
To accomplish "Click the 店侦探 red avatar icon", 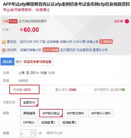I will [x=4, y=50].
